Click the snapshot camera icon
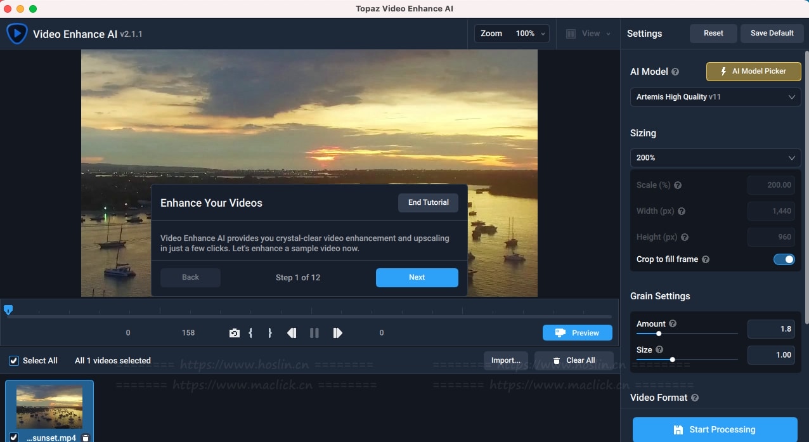 [234, 333]
